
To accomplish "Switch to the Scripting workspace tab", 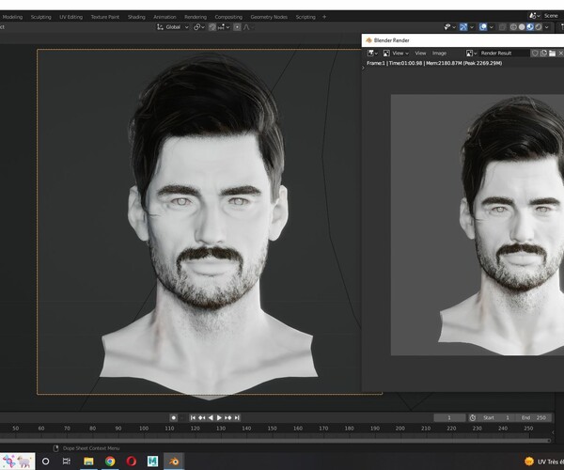I will pos(305,17).
